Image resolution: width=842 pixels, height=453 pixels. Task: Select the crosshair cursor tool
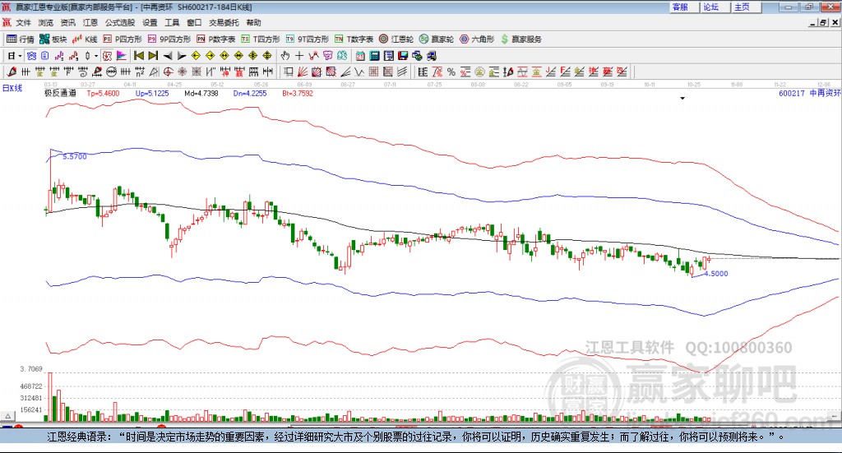[299, 56]
